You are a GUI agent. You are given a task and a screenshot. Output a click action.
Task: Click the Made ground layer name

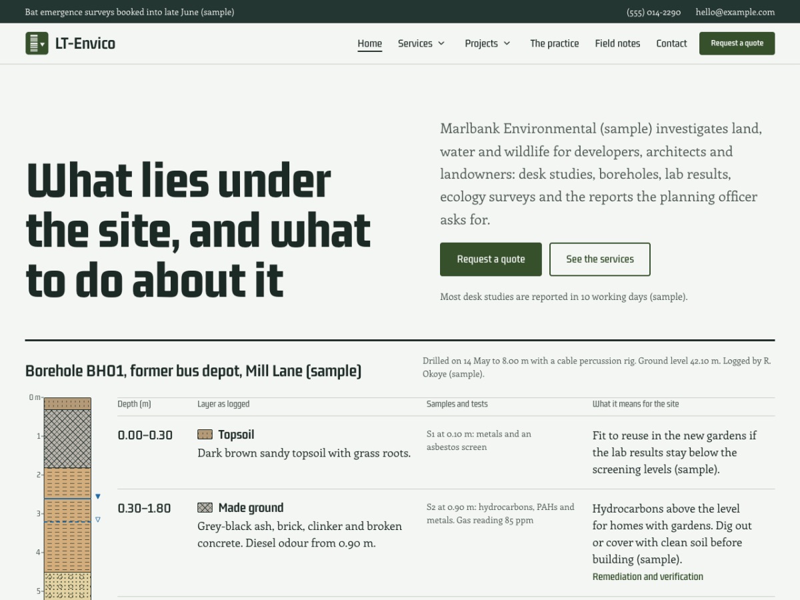point(251,507)
